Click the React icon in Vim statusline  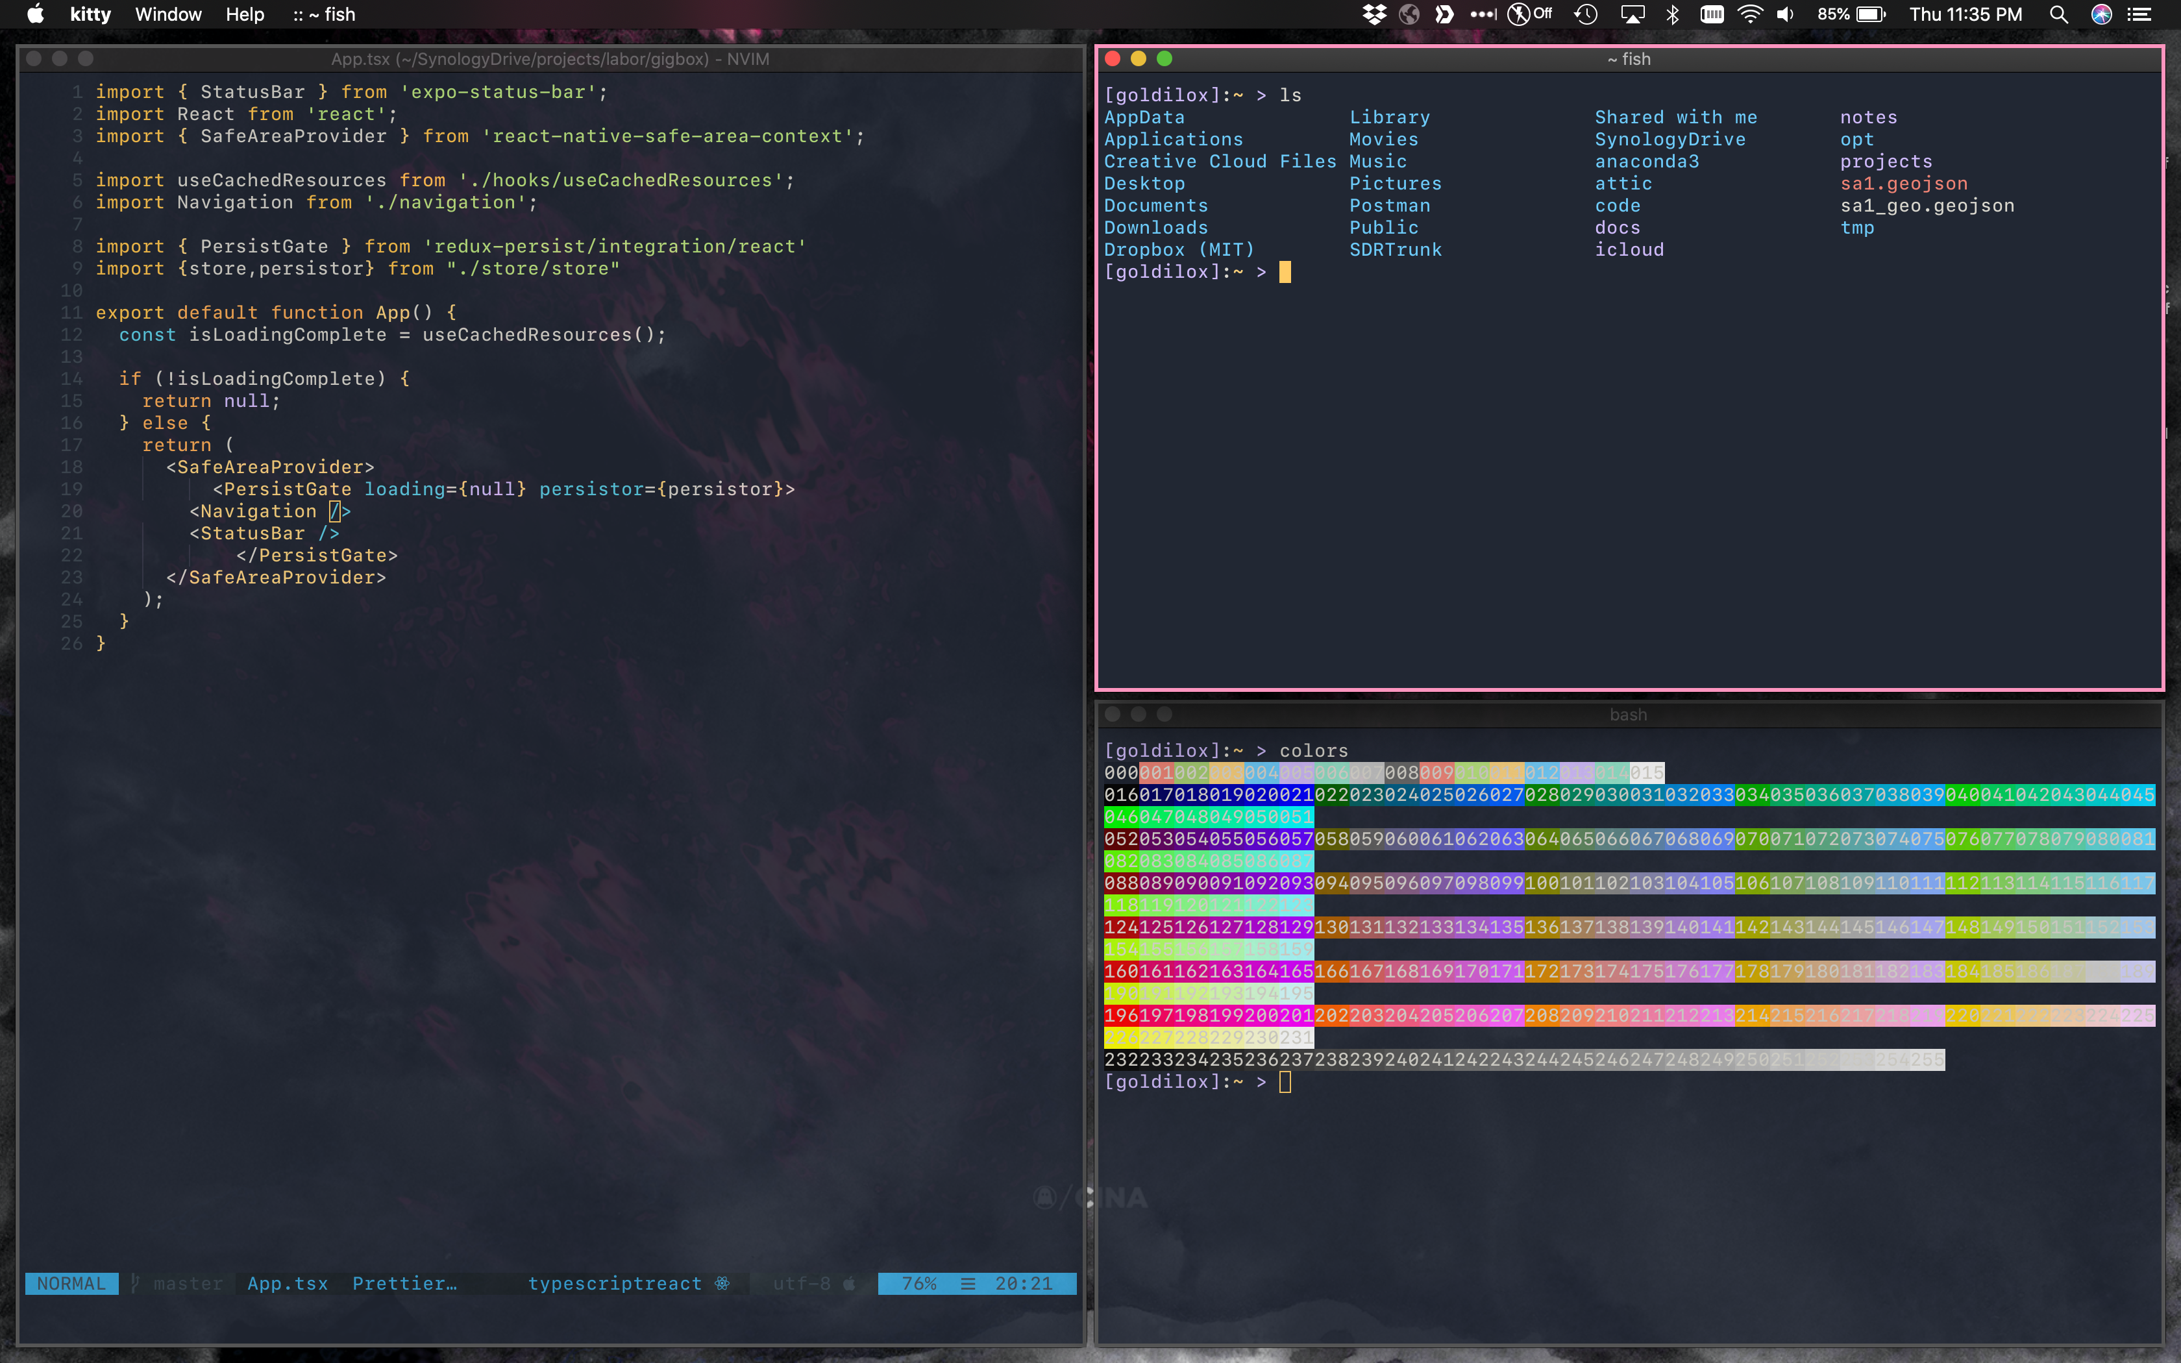722,1283
